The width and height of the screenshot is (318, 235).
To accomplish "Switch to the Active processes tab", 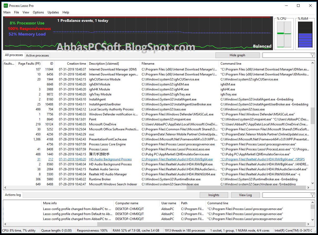I will (37, 55).
